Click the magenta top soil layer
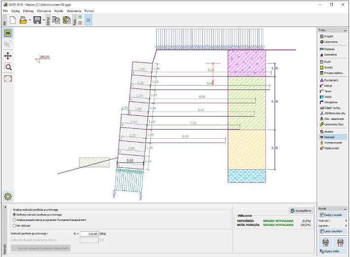This screenshot has width=350, height=257. (x=247, y=64)
